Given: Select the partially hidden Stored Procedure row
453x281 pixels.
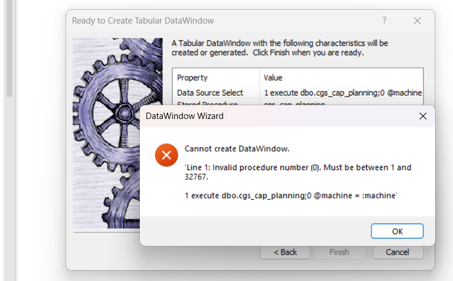Looking at the screenshot, I should click(298, 102).
